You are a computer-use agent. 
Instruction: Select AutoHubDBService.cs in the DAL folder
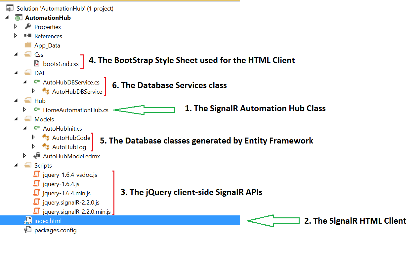point(71,82)
